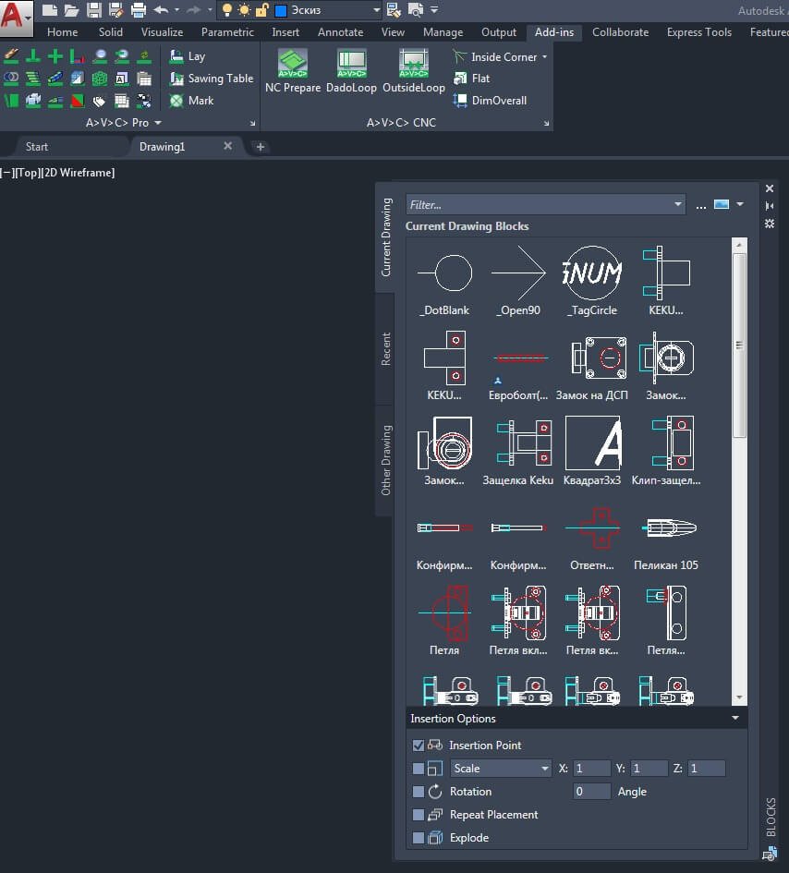Open the Express Tools tab
The image size is (789, 873).
[698, 32]
